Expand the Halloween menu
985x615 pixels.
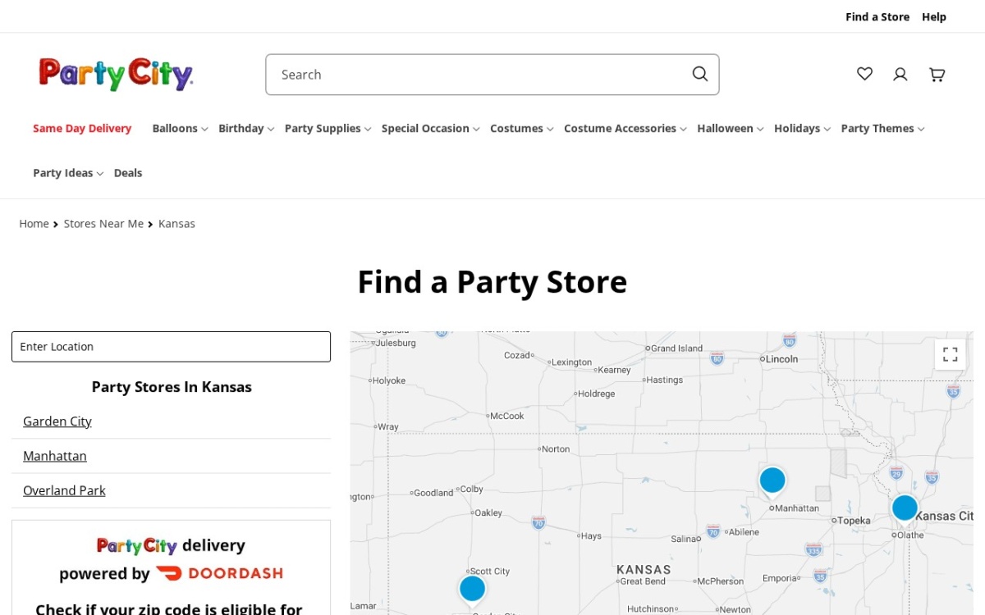coord(731,129)
